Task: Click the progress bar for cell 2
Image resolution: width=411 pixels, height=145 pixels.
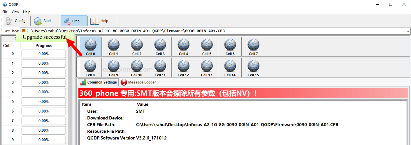Action: coord(44,73)
